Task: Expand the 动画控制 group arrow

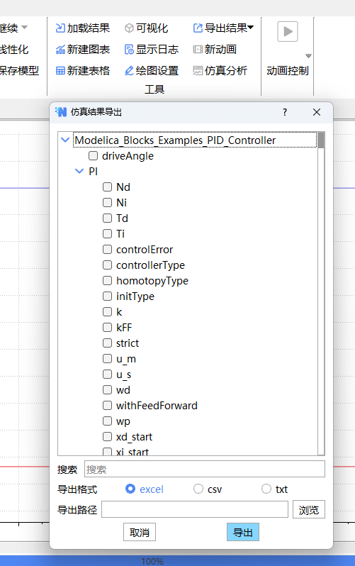Action: 308,56
